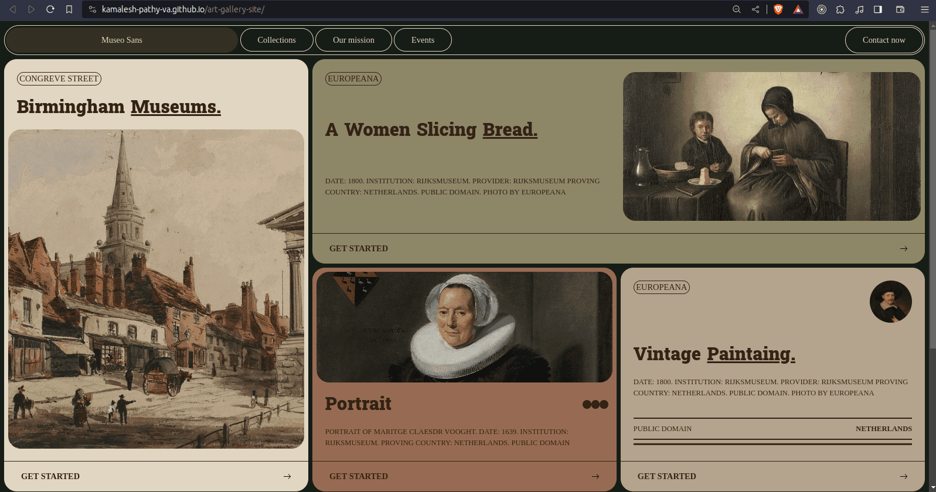Open the portrait painting with white collar
Screen dimensions: 936x492
point(464,327)
